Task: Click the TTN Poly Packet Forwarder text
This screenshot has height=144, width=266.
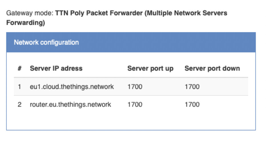Action: pos(99,13)
